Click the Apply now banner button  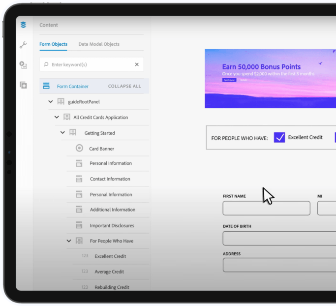(x=229, y=80)
